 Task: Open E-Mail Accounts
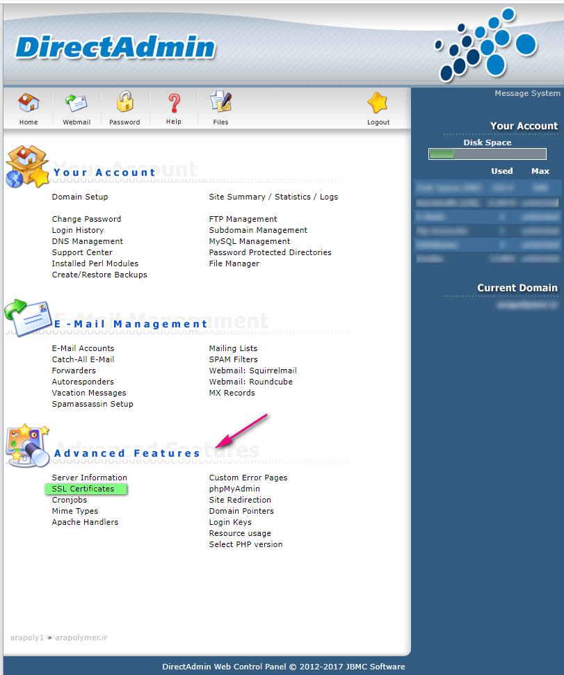pos(83,348)
